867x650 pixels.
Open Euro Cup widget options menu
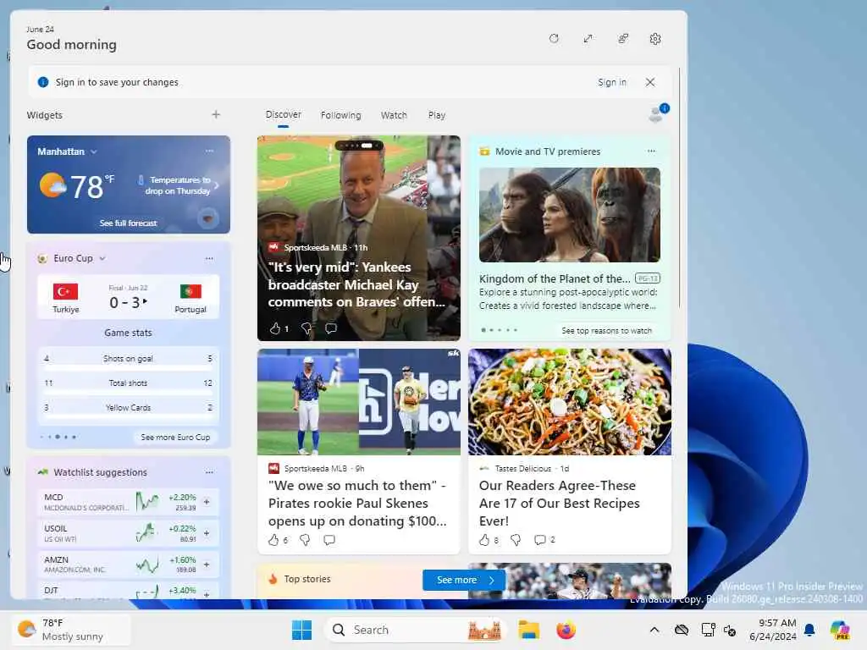[209, 258]
